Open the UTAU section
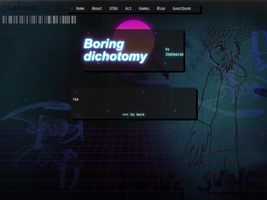Screen dimensions: 267x200 tap(113, 8)
